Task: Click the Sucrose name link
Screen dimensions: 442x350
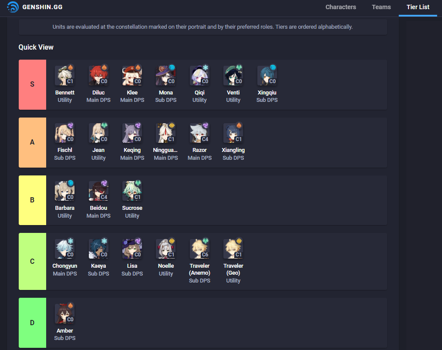Action: click(132, 208)
